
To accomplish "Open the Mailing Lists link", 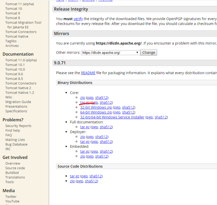I will [15, 140].
